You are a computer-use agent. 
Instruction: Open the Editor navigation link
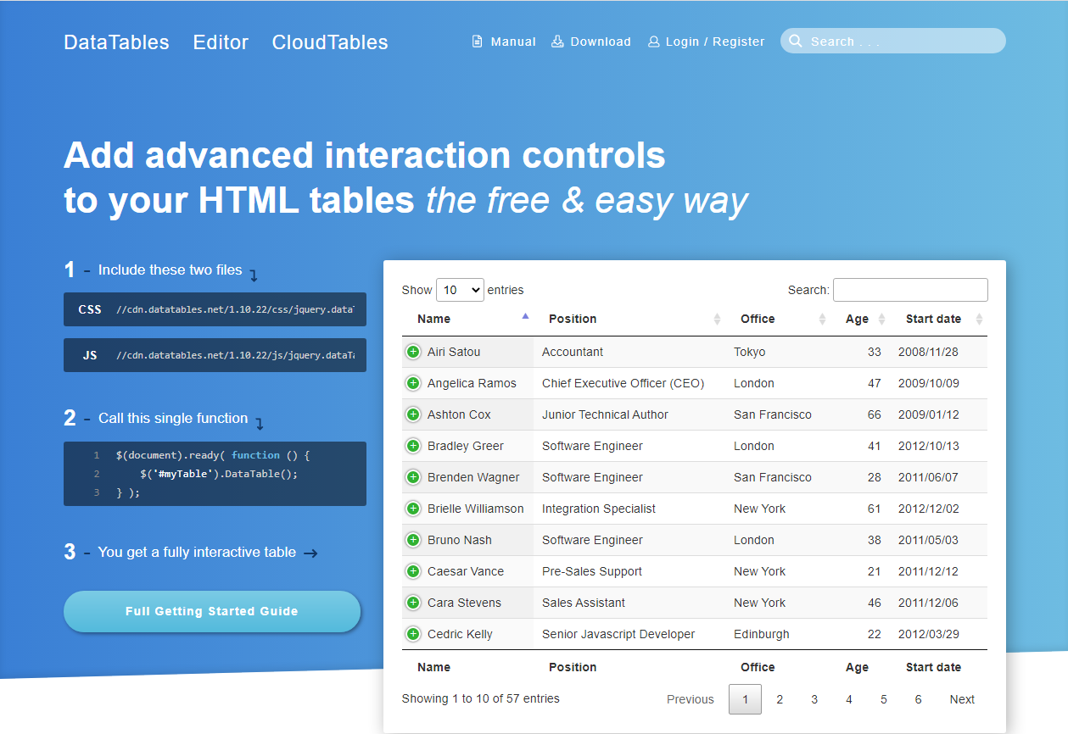(x=221, y=42)
